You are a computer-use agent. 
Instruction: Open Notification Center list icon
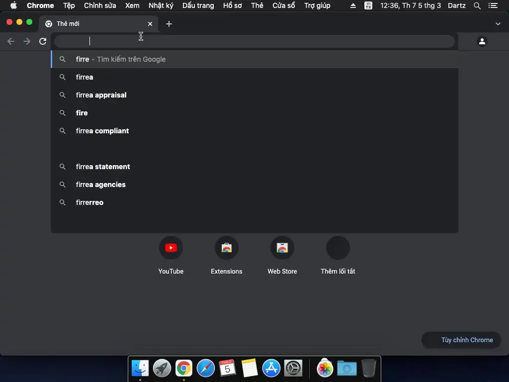click(x=493, y=5)
